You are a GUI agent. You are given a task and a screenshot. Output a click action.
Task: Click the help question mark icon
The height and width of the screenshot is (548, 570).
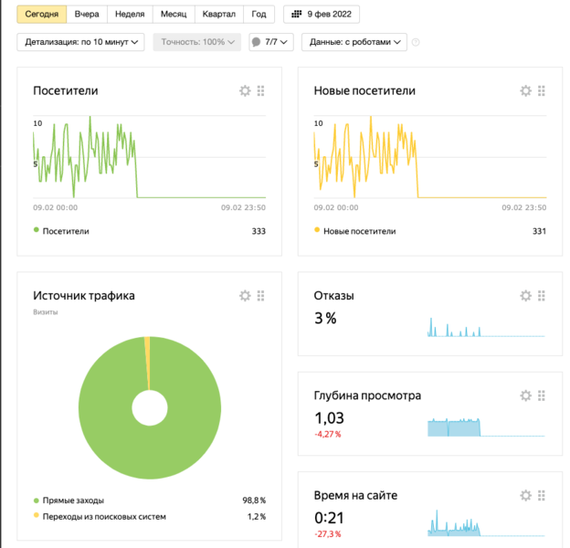[x=417, y=42]
